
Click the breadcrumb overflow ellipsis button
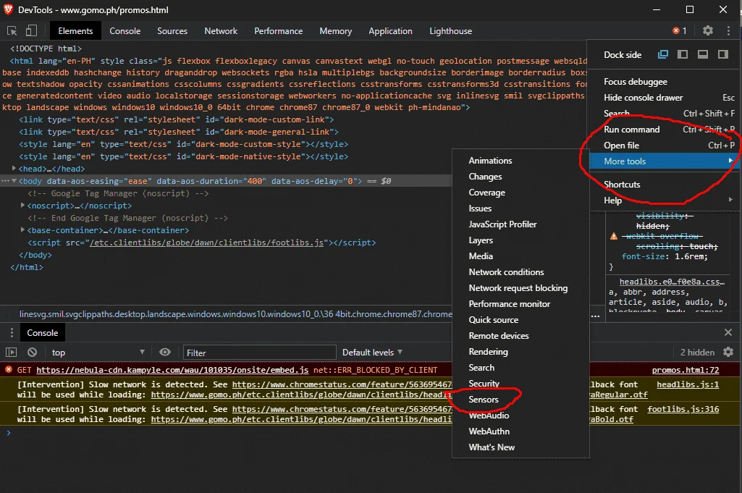[x=595, y=315]
